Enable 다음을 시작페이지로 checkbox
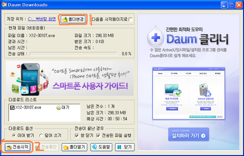 coord(131,20)
